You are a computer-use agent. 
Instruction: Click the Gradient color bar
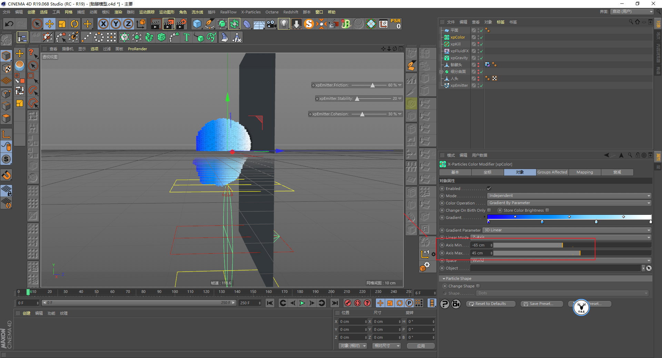point(569,217)
